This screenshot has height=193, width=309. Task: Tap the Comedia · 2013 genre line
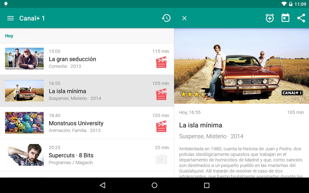(65, 66)
